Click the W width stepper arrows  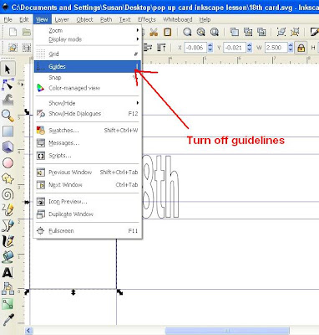tap(291, 48)
